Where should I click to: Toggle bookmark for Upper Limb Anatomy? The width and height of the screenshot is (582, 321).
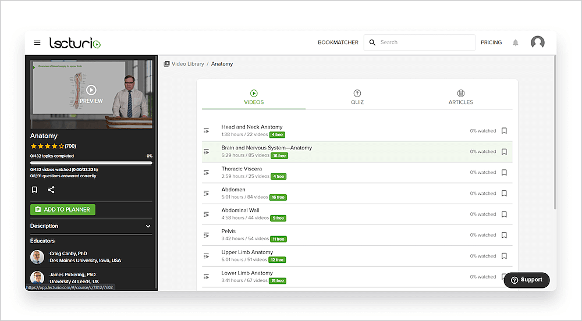click(x=504, y=256)
